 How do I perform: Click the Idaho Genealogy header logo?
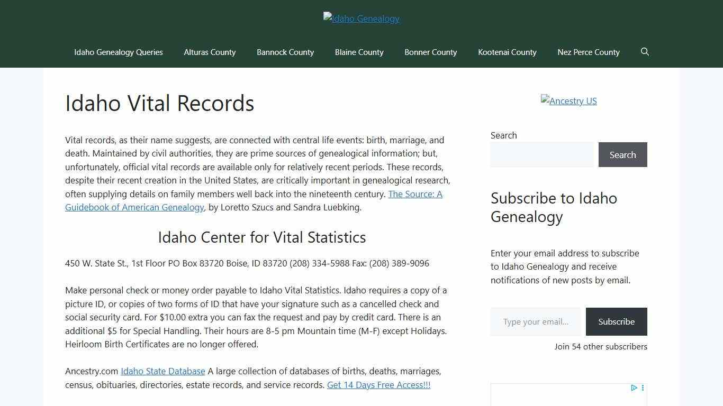(x=361, y=18)
